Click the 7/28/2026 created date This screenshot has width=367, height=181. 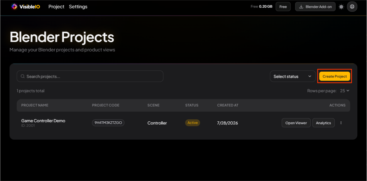tap(227, 123)
